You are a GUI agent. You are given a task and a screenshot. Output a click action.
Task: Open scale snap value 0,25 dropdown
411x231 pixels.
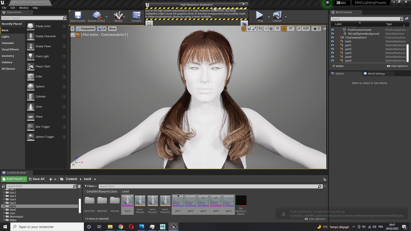306,29
